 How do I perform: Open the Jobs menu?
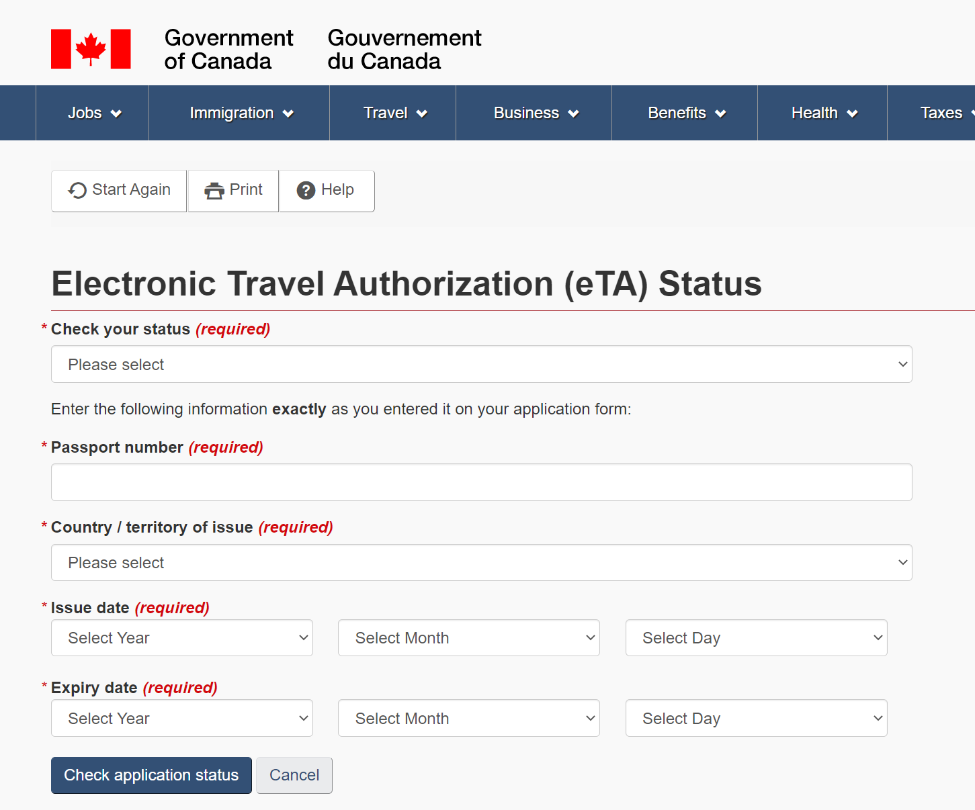coord(93,113)
